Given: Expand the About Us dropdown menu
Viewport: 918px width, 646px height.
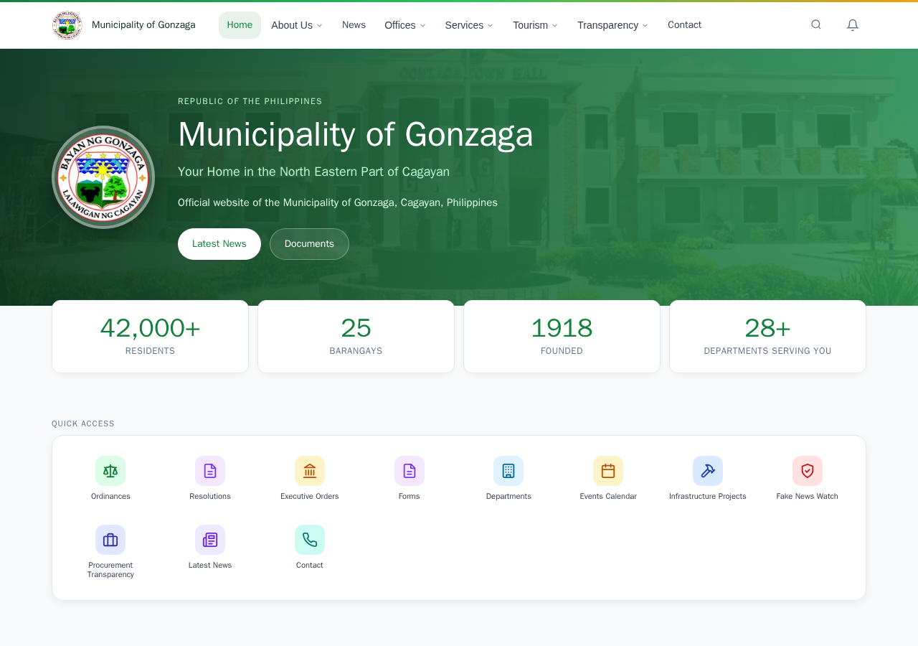Looking at the screenshot, I should [297, 25].
